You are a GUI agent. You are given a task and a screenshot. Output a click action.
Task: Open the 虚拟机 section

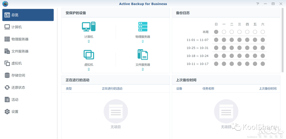pyautogui.click(x=28, y=63)
